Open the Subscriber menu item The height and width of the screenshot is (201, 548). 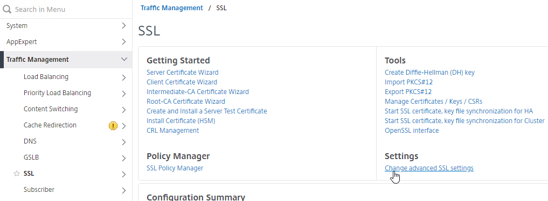pos(39,190)
